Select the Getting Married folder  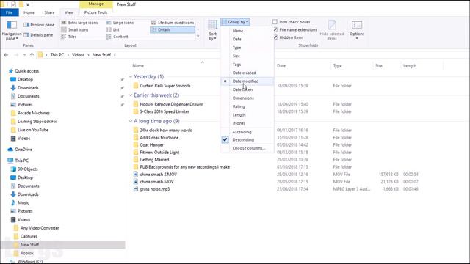click(x=151, y=160)
